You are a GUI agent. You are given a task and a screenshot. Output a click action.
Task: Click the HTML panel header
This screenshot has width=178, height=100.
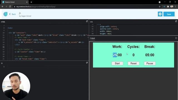(x=3, y=22)
